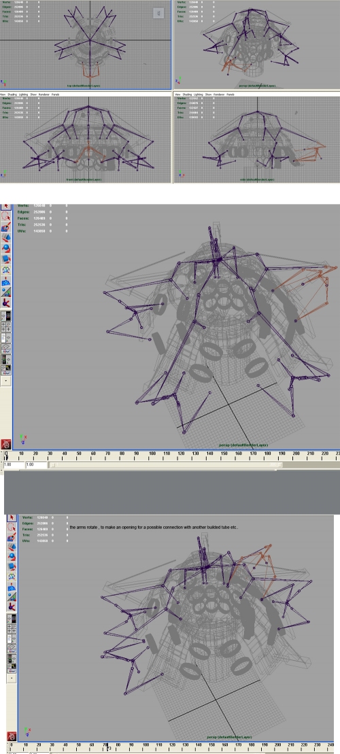Viewport: 340px width, 754px height.
Task: Select the Lasso tool above the frame-1 timeline
Action: pos(5,216)
